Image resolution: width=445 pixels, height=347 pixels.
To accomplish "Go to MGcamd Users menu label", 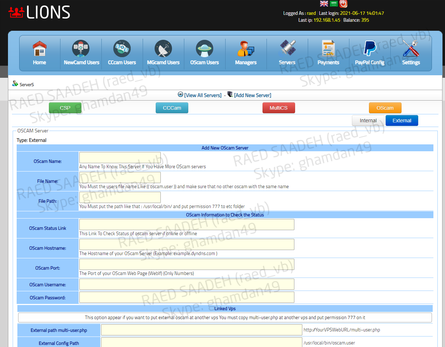I will coord(163,63).
